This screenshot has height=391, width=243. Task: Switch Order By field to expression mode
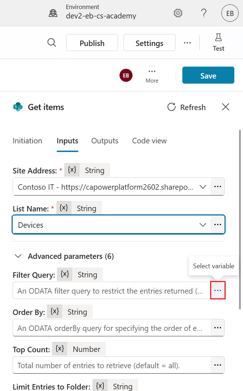[x=218, y=328]
